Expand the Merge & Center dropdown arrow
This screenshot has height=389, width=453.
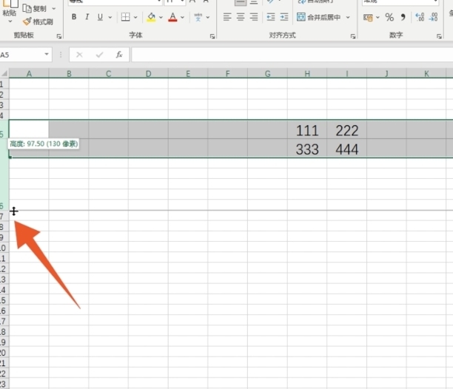(348, 17)
